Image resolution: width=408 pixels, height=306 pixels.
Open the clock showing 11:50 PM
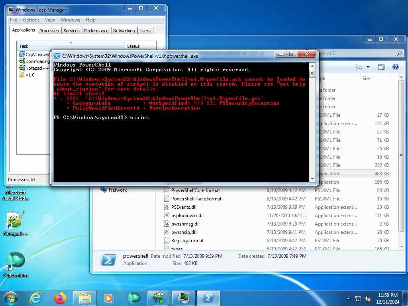click(388, 298)
